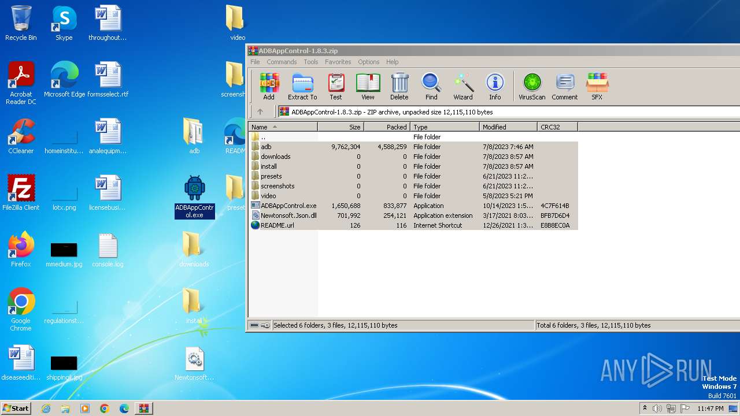Open the Favorites menu
740x416 pixels.
point(338,62)
